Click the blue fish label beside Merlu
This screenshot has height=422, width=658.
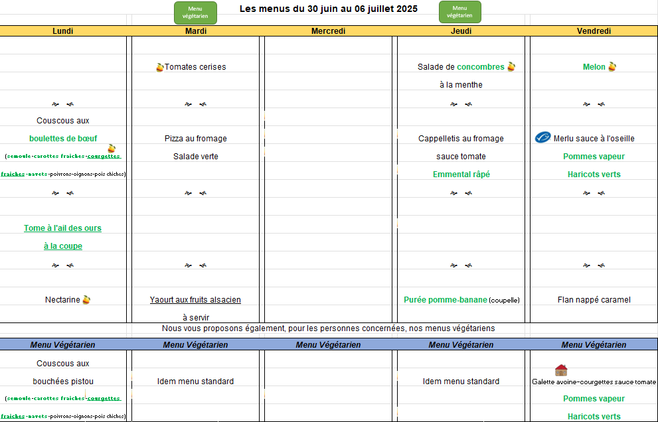pyautogui.click(x=542, y=138)
